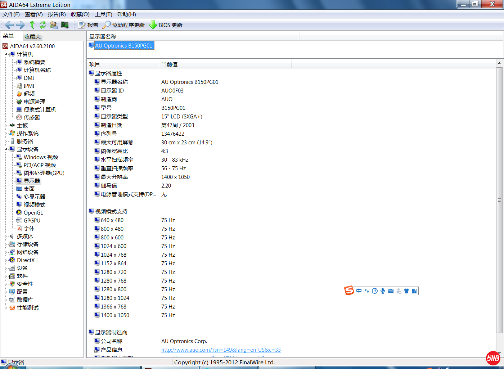Viewport: 504px width, 369px height.
Task: Open the auo.com product information link
Action: (x=221, y=350)
